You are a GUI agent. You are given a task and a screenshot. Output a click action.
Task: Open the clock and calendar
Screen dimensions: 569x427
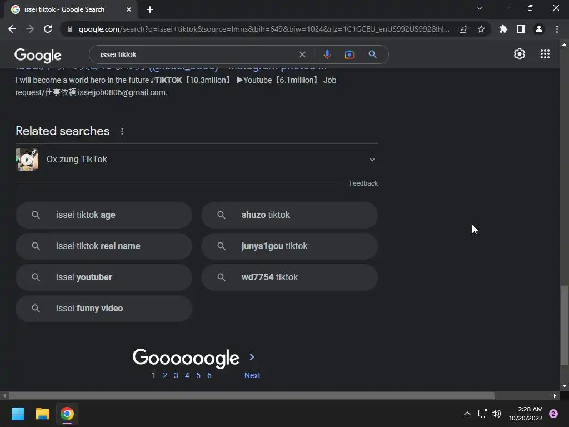526,414
